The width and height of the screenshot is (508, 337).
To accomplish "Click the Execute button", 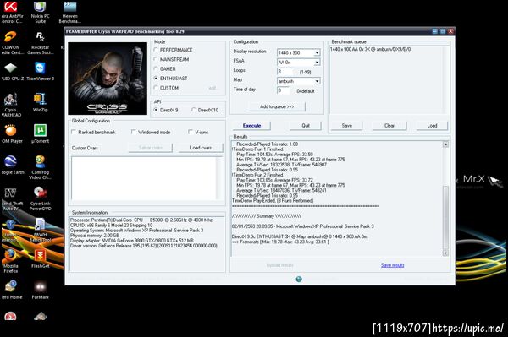I will (x=251, y=125).
